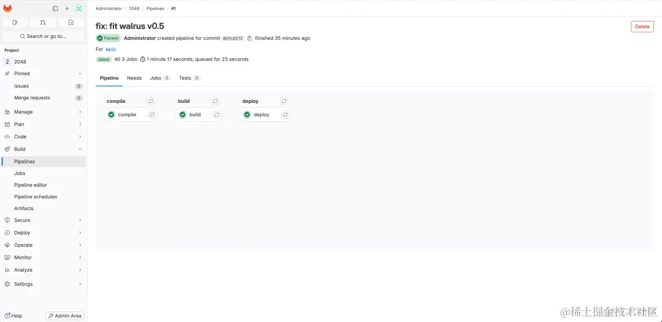The height and width of the screenshot is (322, 662).
Task: Expand the Deploy sidebar menu
Action: [43, 233]
